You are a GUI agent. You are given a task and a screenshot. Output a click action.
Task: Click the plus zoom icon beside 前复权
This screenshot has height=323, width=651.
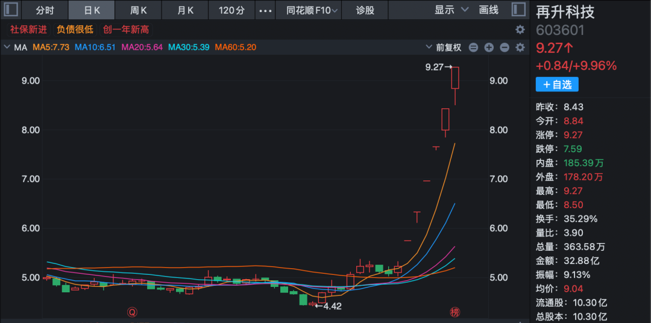pyautogui.click(x=489, y=48)
